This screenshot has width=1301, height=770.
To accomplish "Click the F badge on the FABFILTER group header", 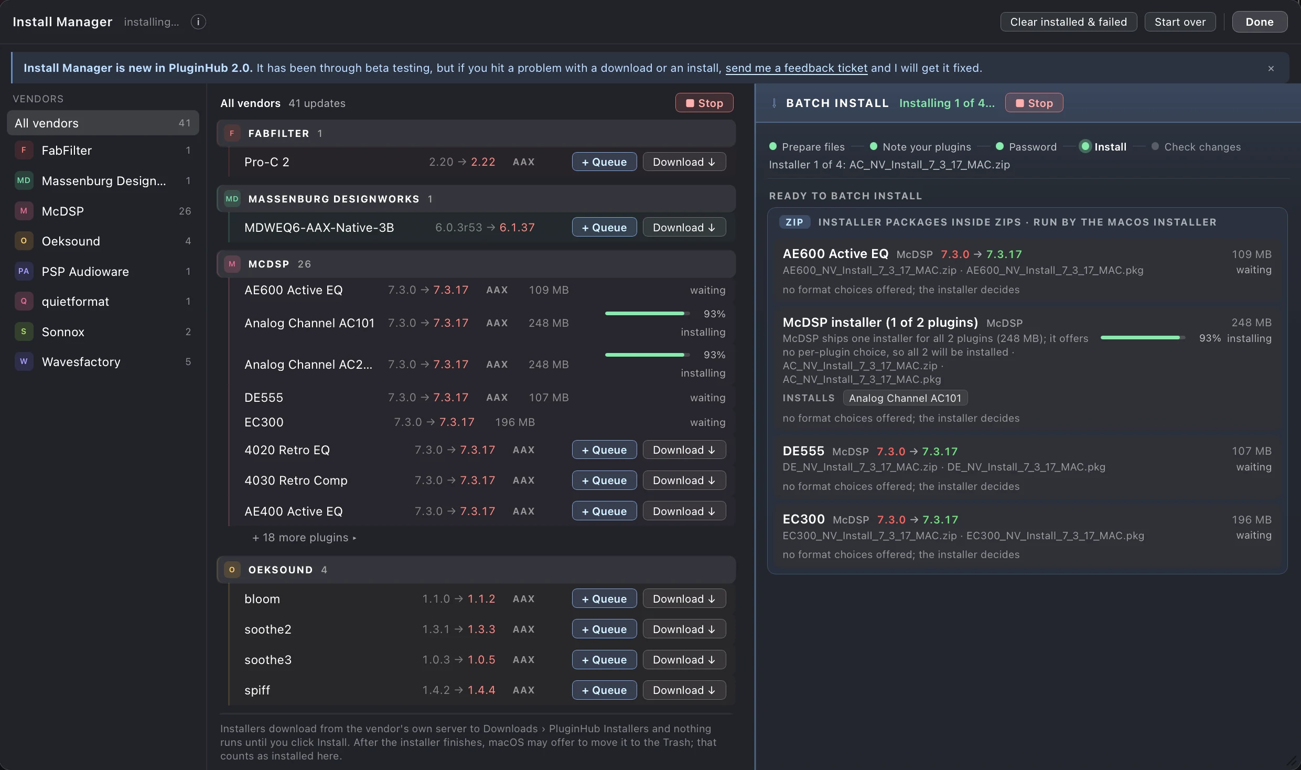I will pos(232,134).
